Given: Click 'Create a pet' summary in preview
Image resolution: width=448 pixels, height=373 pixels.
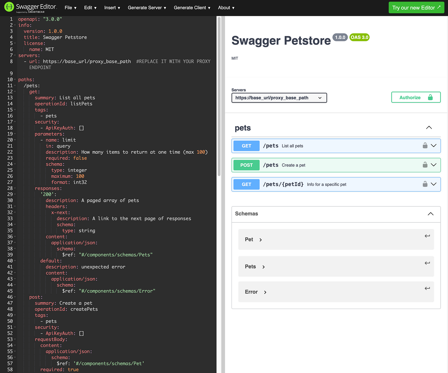Looking at the screenshot, I should click(x=293, y=165).
